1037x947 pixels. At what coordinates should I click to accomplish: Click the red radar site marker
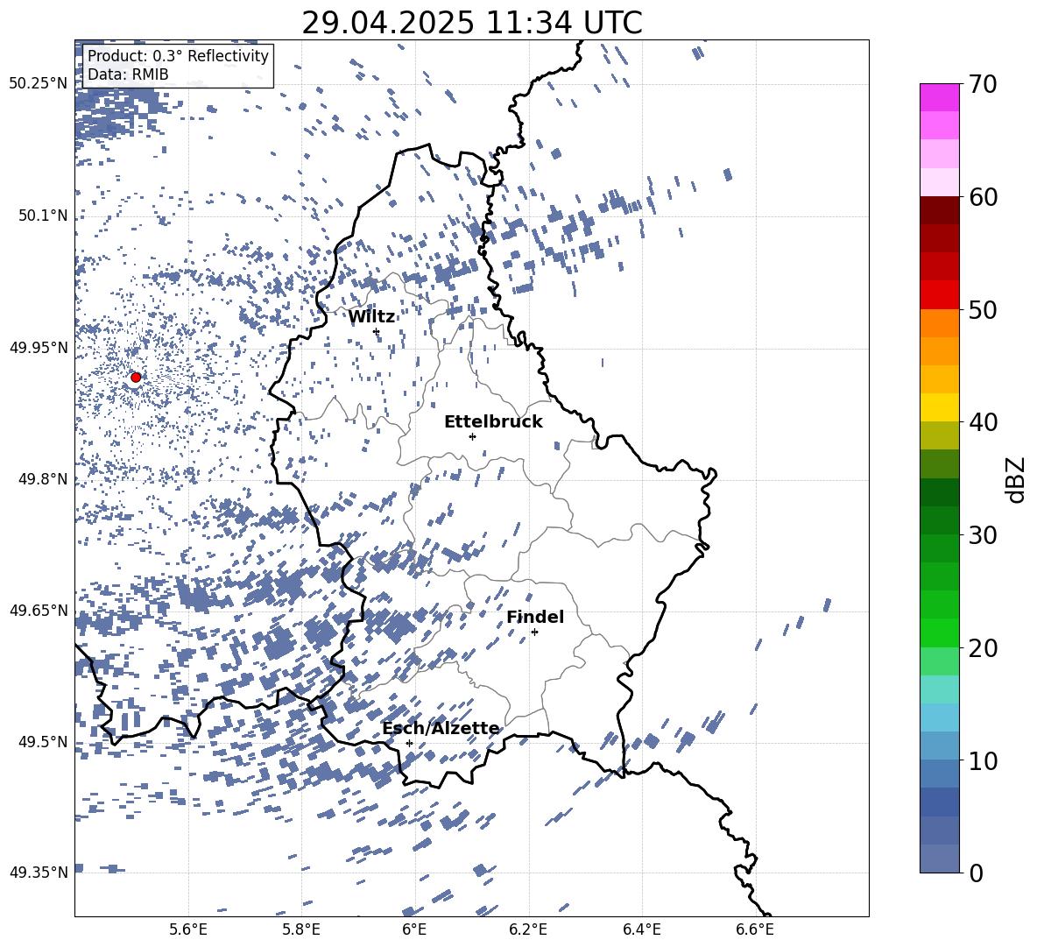tap(136, 378)
